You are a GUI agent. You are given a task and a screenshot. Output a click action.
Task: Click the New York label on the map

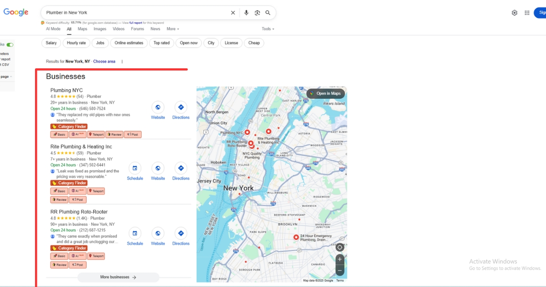pos(238,188)
